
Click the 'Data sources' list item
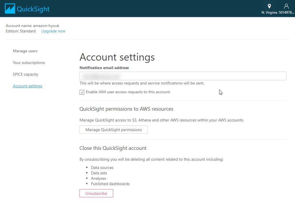coord(102,167)
